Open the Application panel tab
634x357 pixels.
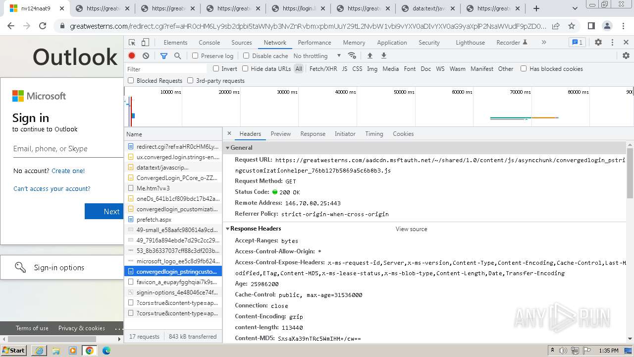click(392, 43)
